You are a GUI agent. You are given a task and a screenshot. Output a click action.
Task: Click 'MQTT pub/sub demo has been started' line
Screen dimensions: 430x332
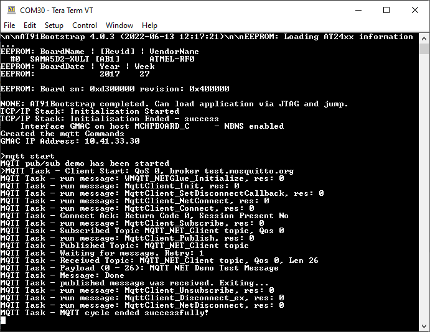pyautogui.click(x=85, y=164)
